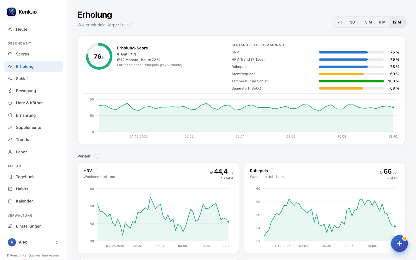
Task: Open the Kalender calendar icon
Action: pos(10,201)
